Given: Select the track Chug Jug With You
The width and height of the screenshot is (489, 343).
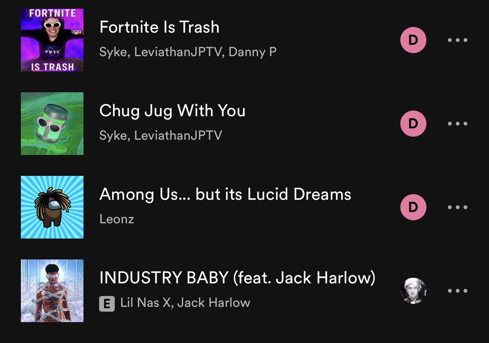Looking at the screenshot, I should tap(172, 111).
